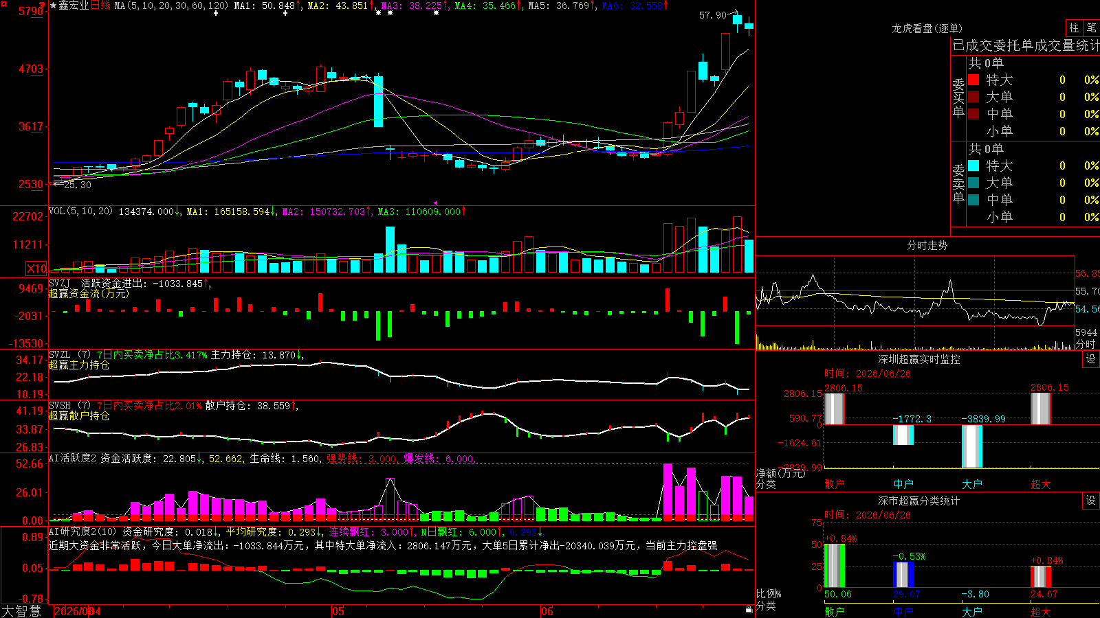This screenshot has height=618, width=1100.
Task: Click the 委买单 section label
Action: [x=958, y=98]
